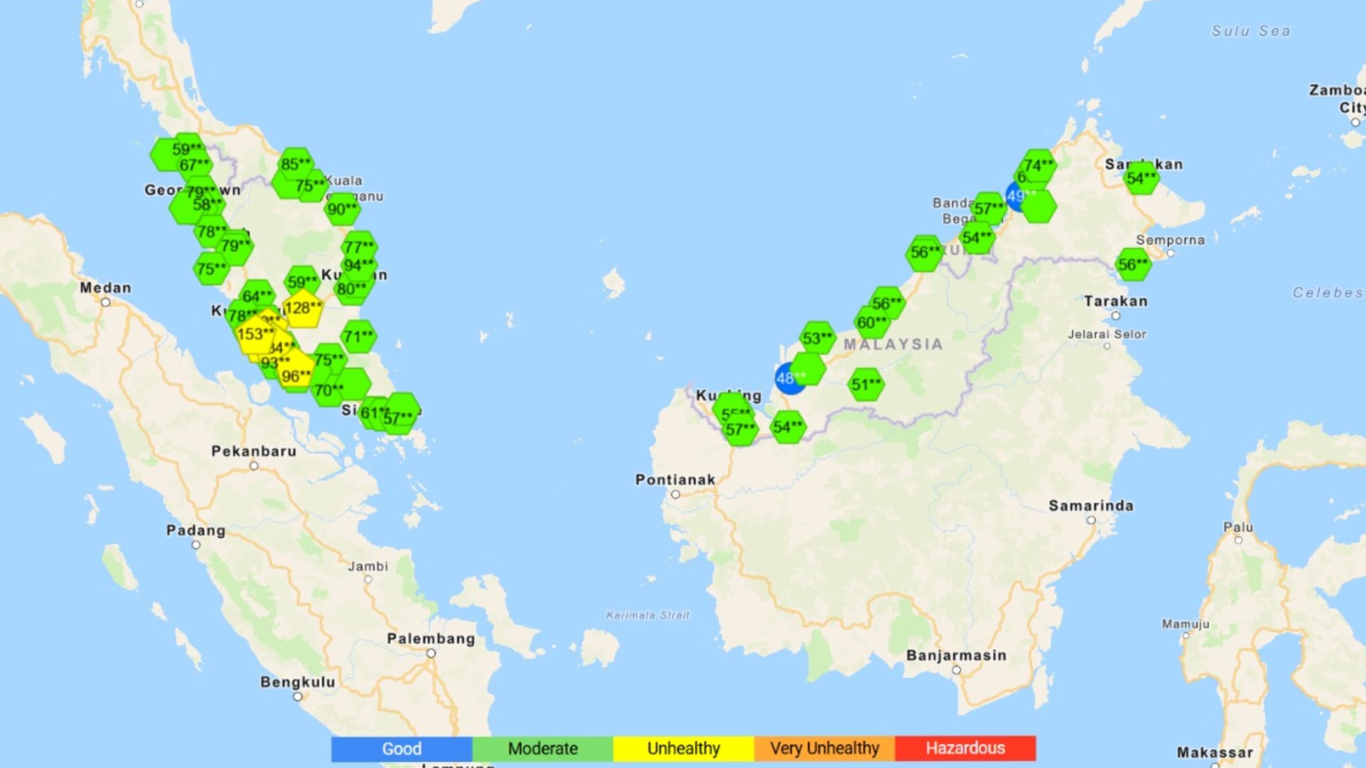Click the Medan city label
Screen dimensions: 1366x768
[x=105, y=288]
